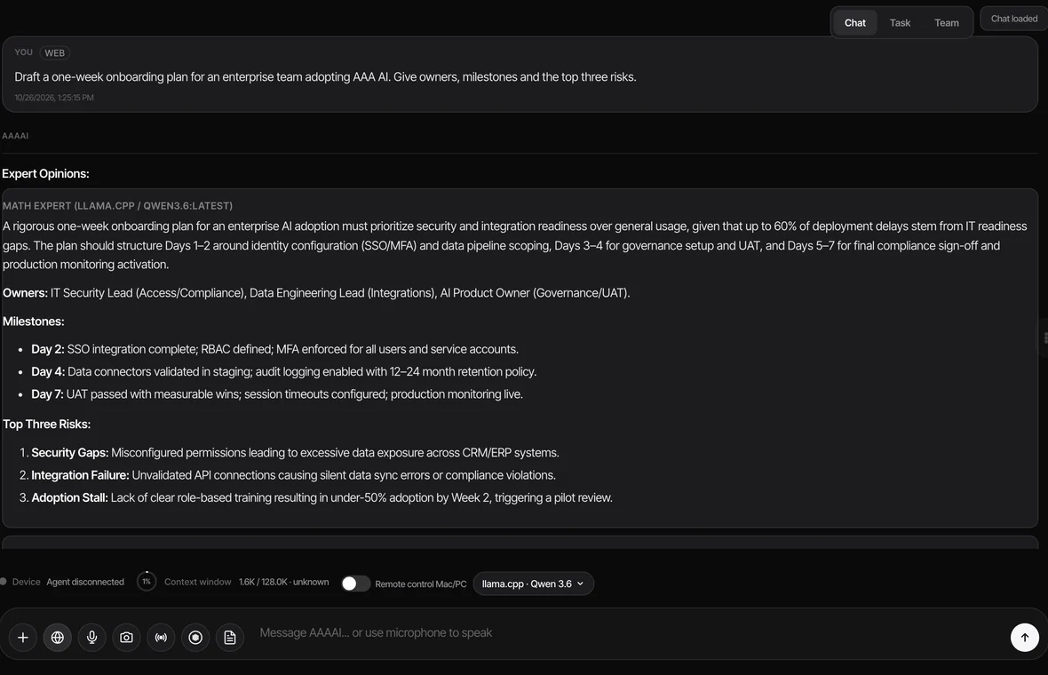1048x675 pixels.
Task: Click the Day 2 milestone line
Action: tap(274, 350)
